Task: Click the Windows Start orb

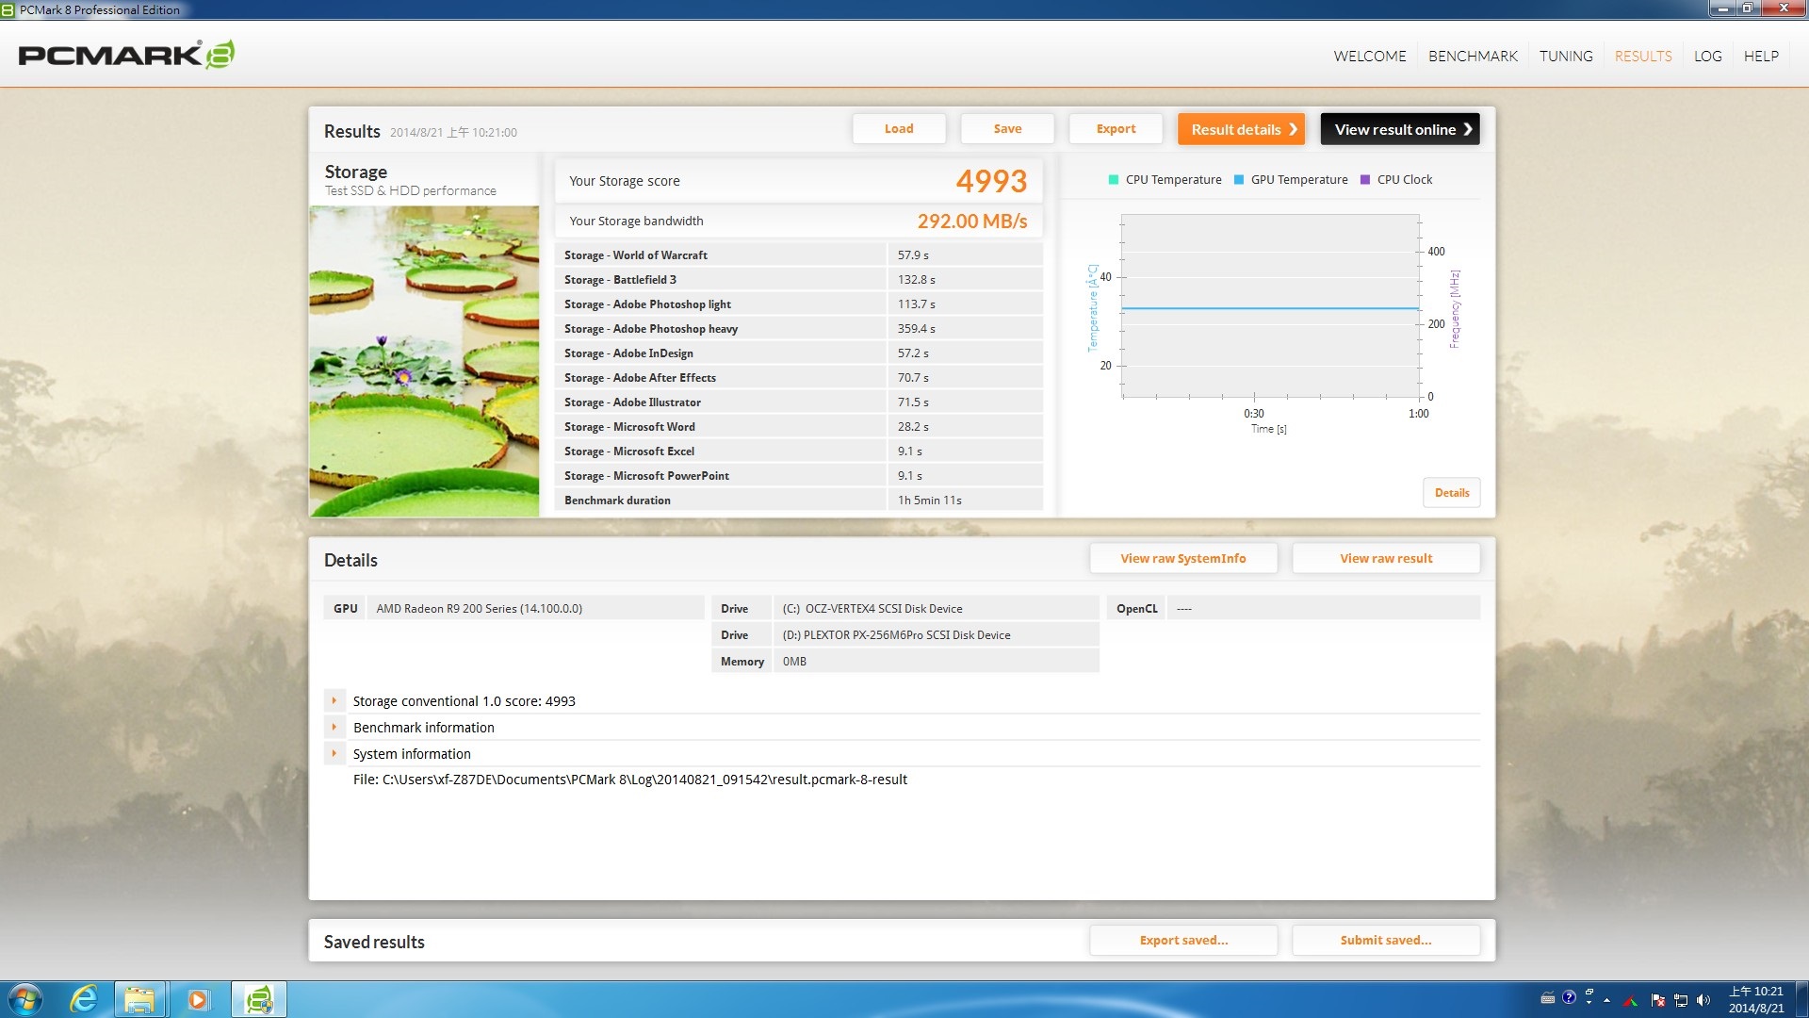Action: 25,999
